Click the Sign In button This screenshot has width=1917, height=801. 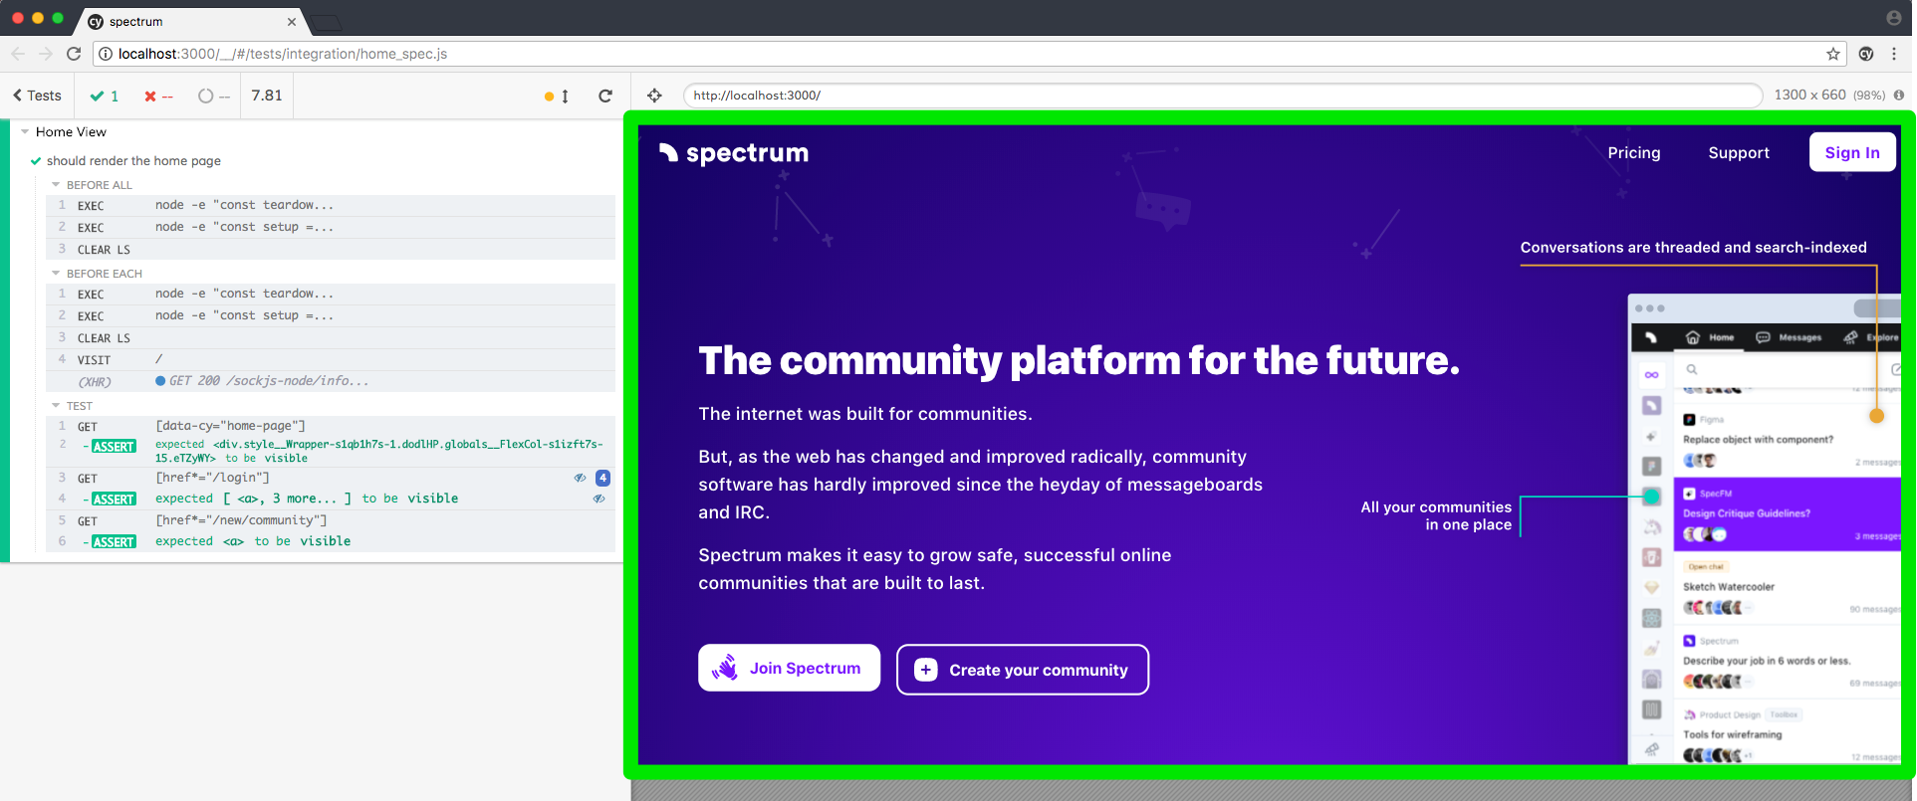[x=1851, y=152]
